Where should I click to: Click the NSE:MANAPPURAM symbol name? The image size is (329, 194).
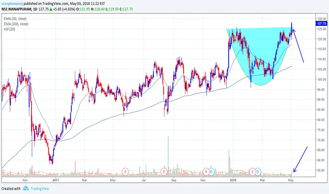17,9
